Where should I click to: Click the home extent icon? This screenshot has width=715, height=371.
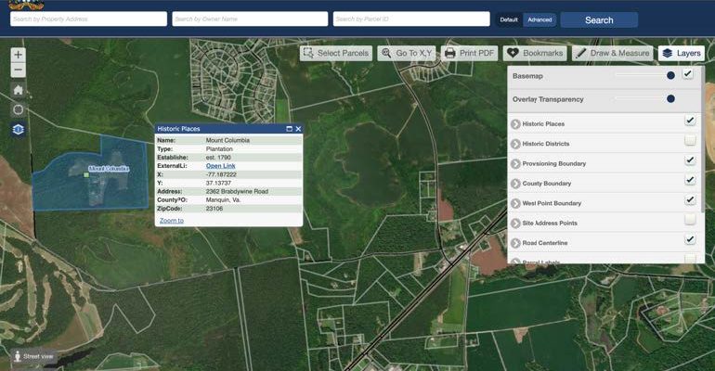18,90
